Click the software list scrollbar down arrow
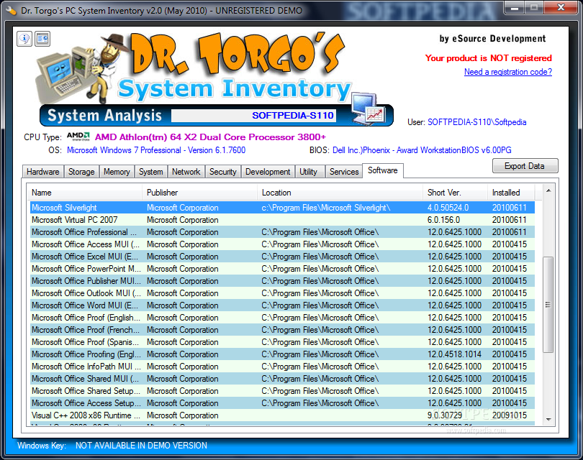This screenshot has height=460, width=583. coord(548,419)
